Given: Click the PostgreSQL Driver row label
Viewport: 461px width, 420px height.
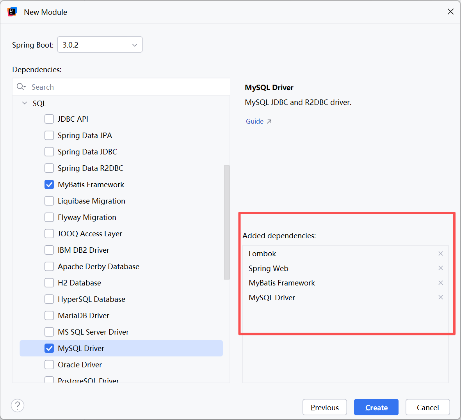Looking at the screenshot, I should coord(88,380).
